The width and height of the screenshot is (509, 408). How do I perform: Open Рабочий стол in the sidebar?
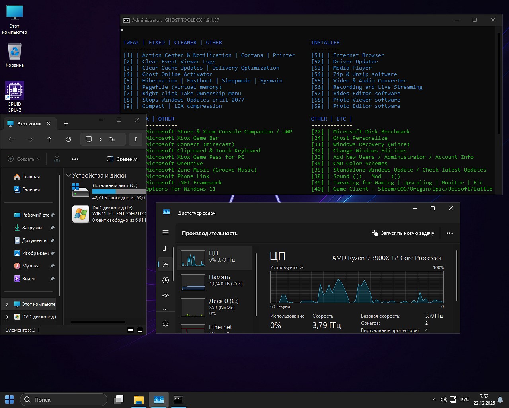pyautogui.click(x=31, y=215)
